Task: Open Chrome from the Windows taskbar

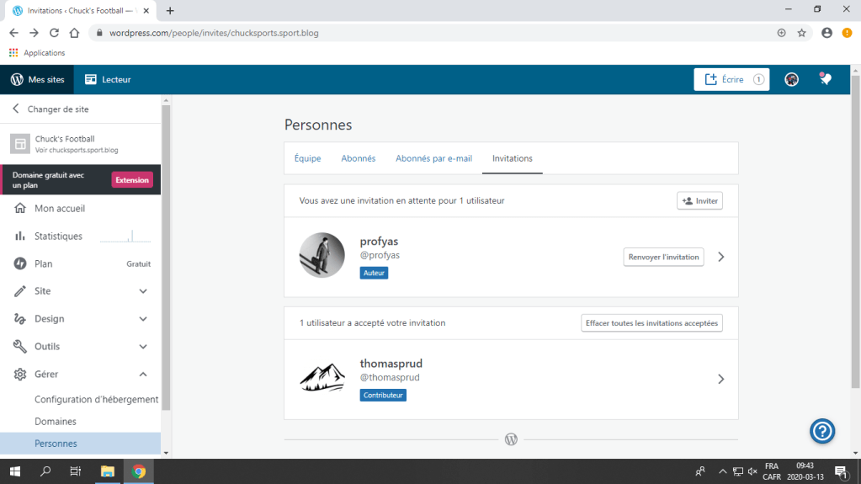Action: [x=138, y=471]
